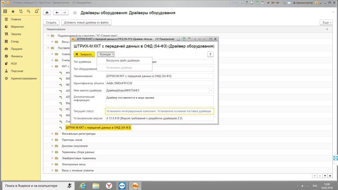Open the help question mark button

pos(210,54)
